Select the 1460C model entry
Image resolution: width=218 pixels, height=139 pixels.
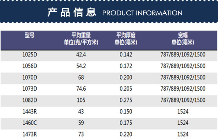(30, 123)
